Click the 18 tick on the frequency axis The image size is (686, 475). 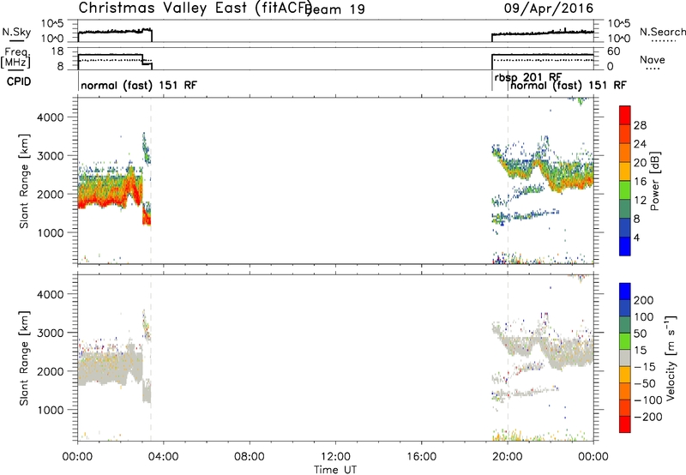[58, 51]
